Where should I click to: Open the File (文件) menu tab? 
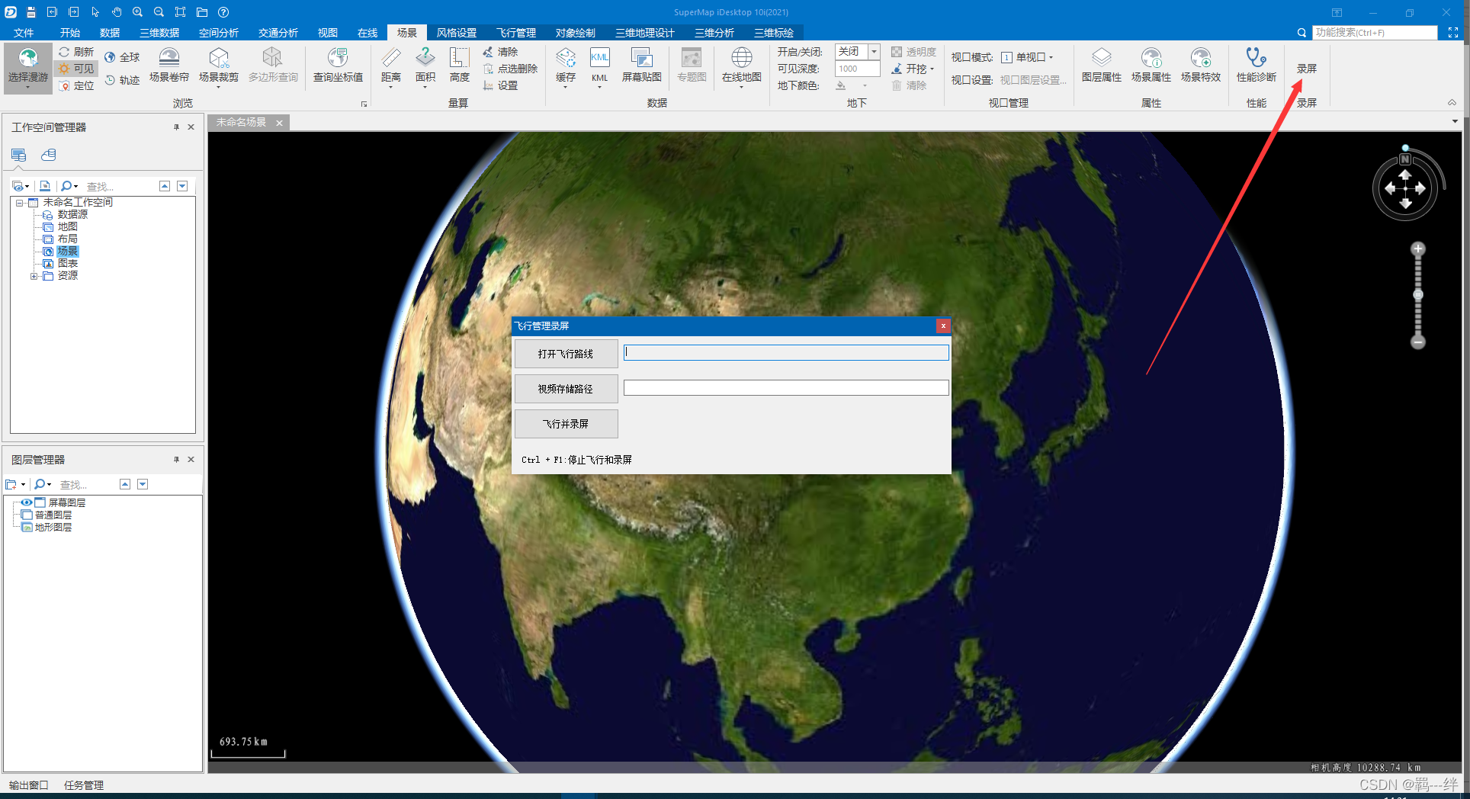tap(24, 33)
